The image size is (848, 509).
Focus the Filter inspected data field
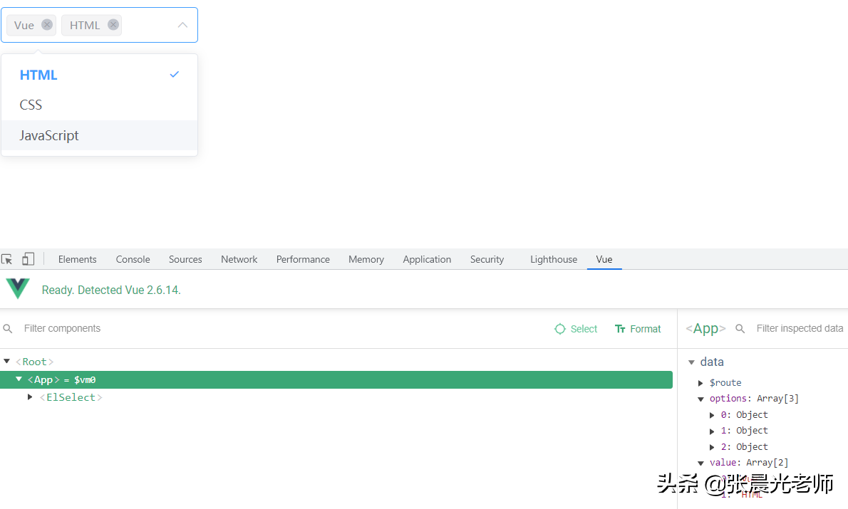[799, 328]
